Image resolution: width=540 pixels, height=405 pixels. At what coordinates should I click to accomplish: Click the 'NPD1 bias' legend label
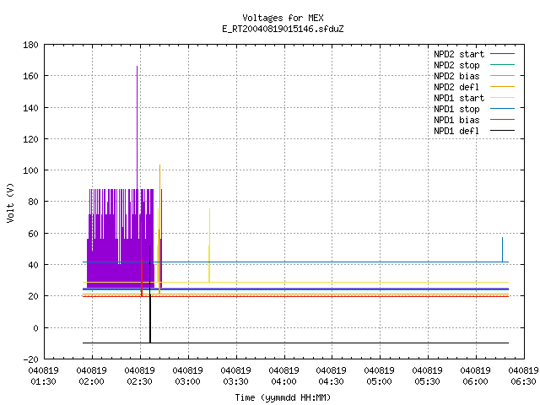click(x=456, y=120)
